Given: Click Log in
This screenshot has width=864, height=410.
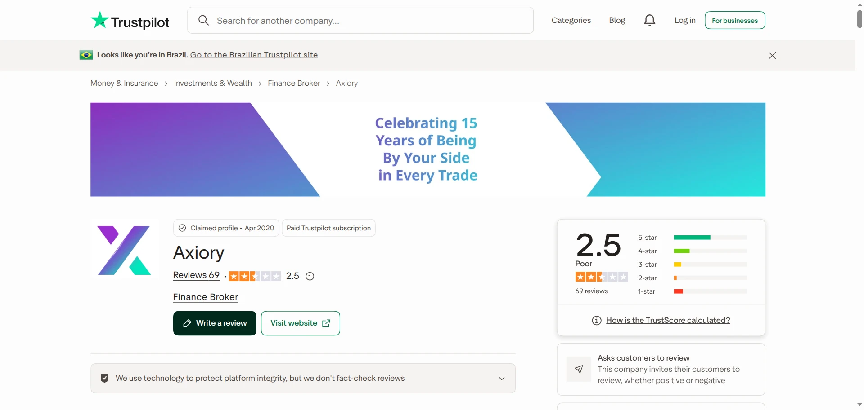Looking at the screenshot, I should [x=685, y=20].
